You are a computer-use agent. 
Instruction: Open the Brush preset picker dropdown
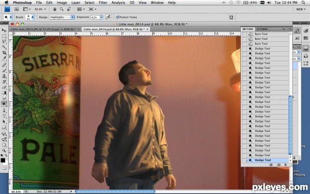pyautogui.click(x=33, y=17)
